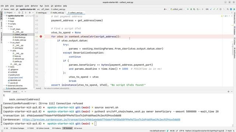This screenshot has height=132, width=236.
Task: Click the off_chain breadcrumb
Action: (45, 9)
